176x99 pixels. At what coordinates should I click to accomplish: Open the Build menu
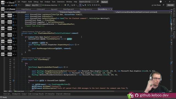[30, 2]
